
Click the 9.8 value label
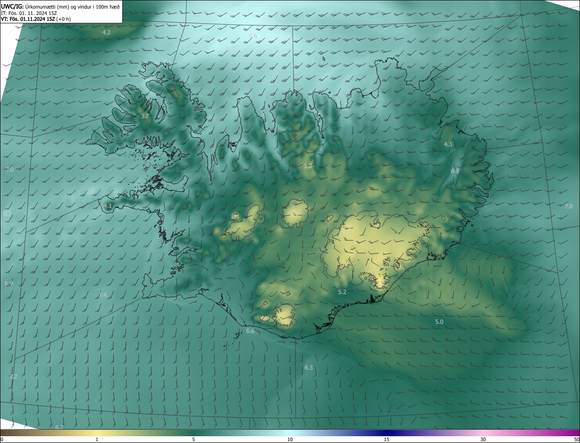click(253, 36)
